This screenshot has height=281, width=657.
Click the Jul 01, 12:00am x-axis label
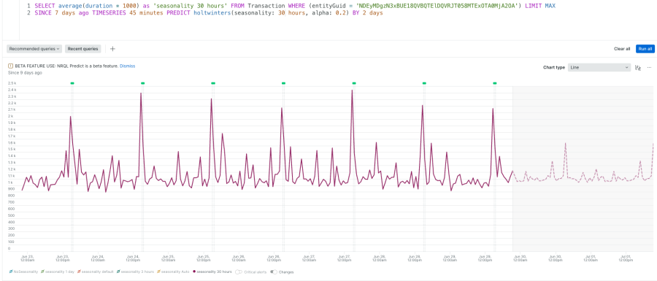pos(590,258)
